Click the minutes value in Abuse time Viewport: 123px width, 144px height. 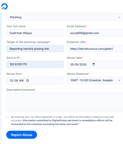(16, 80)
